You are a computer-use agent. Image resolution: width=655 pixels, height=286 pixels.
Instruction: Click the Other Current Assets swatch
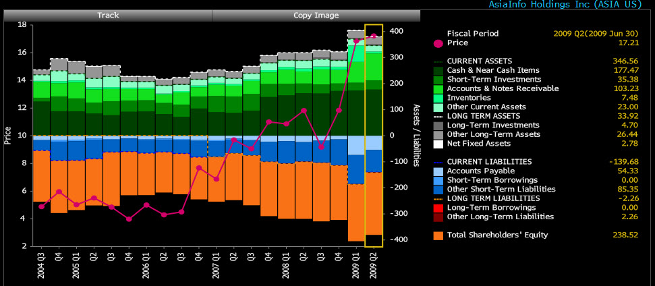[438, 107]
